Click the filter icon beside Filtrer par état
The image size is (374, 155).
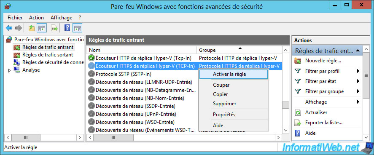click(x=298, y=81)
